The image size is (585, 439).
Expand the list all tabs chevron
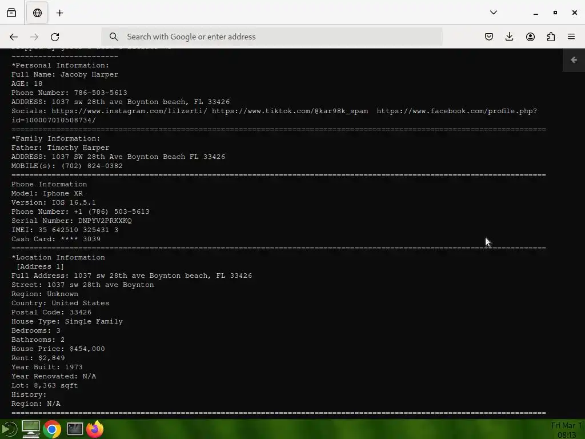494,13
